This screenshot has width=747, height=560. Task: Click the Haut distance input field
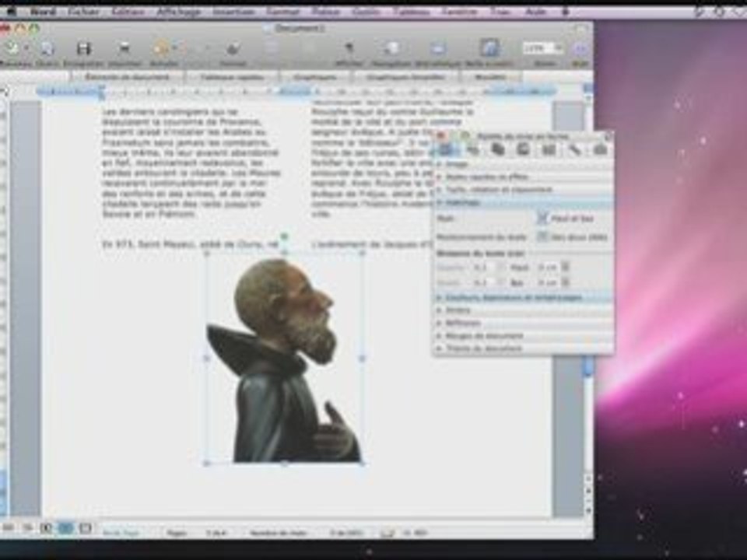[547, 268]
